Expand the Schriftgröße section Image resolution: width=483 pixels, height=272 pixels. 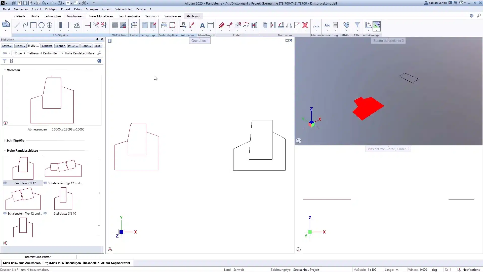[x=5, y=140]
